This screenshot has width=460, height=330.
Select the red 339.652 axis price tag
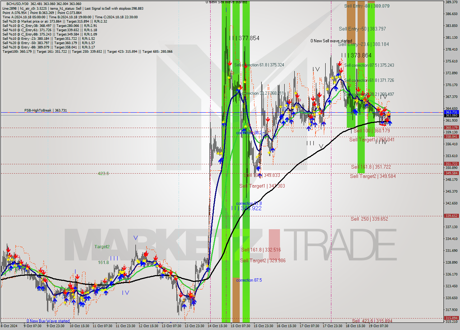[x=451, y=216]
